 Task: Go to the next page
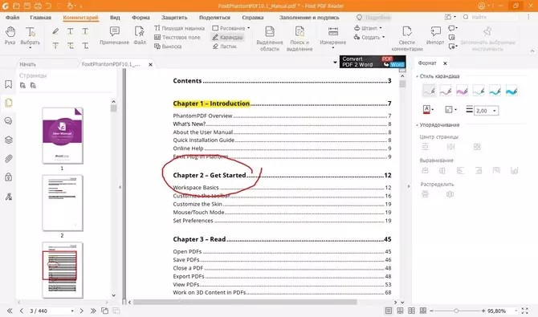tap(82, 311)
